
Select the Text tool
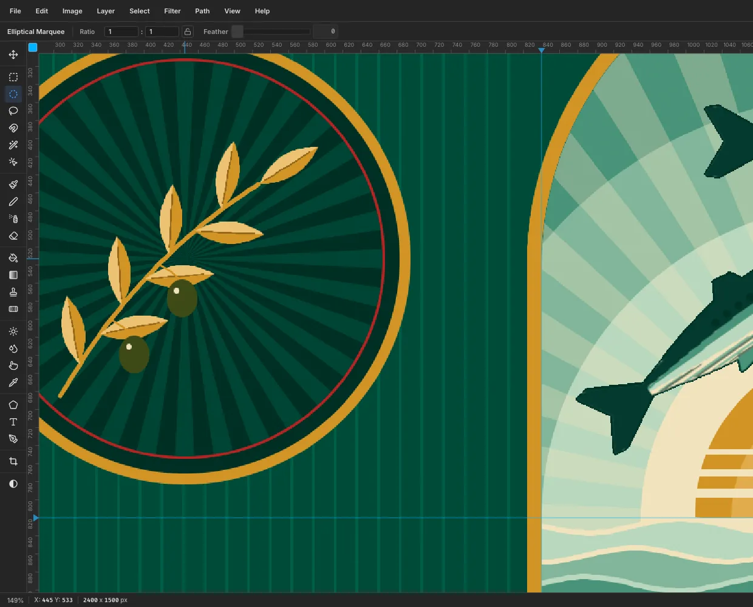[x=13, y=422]
